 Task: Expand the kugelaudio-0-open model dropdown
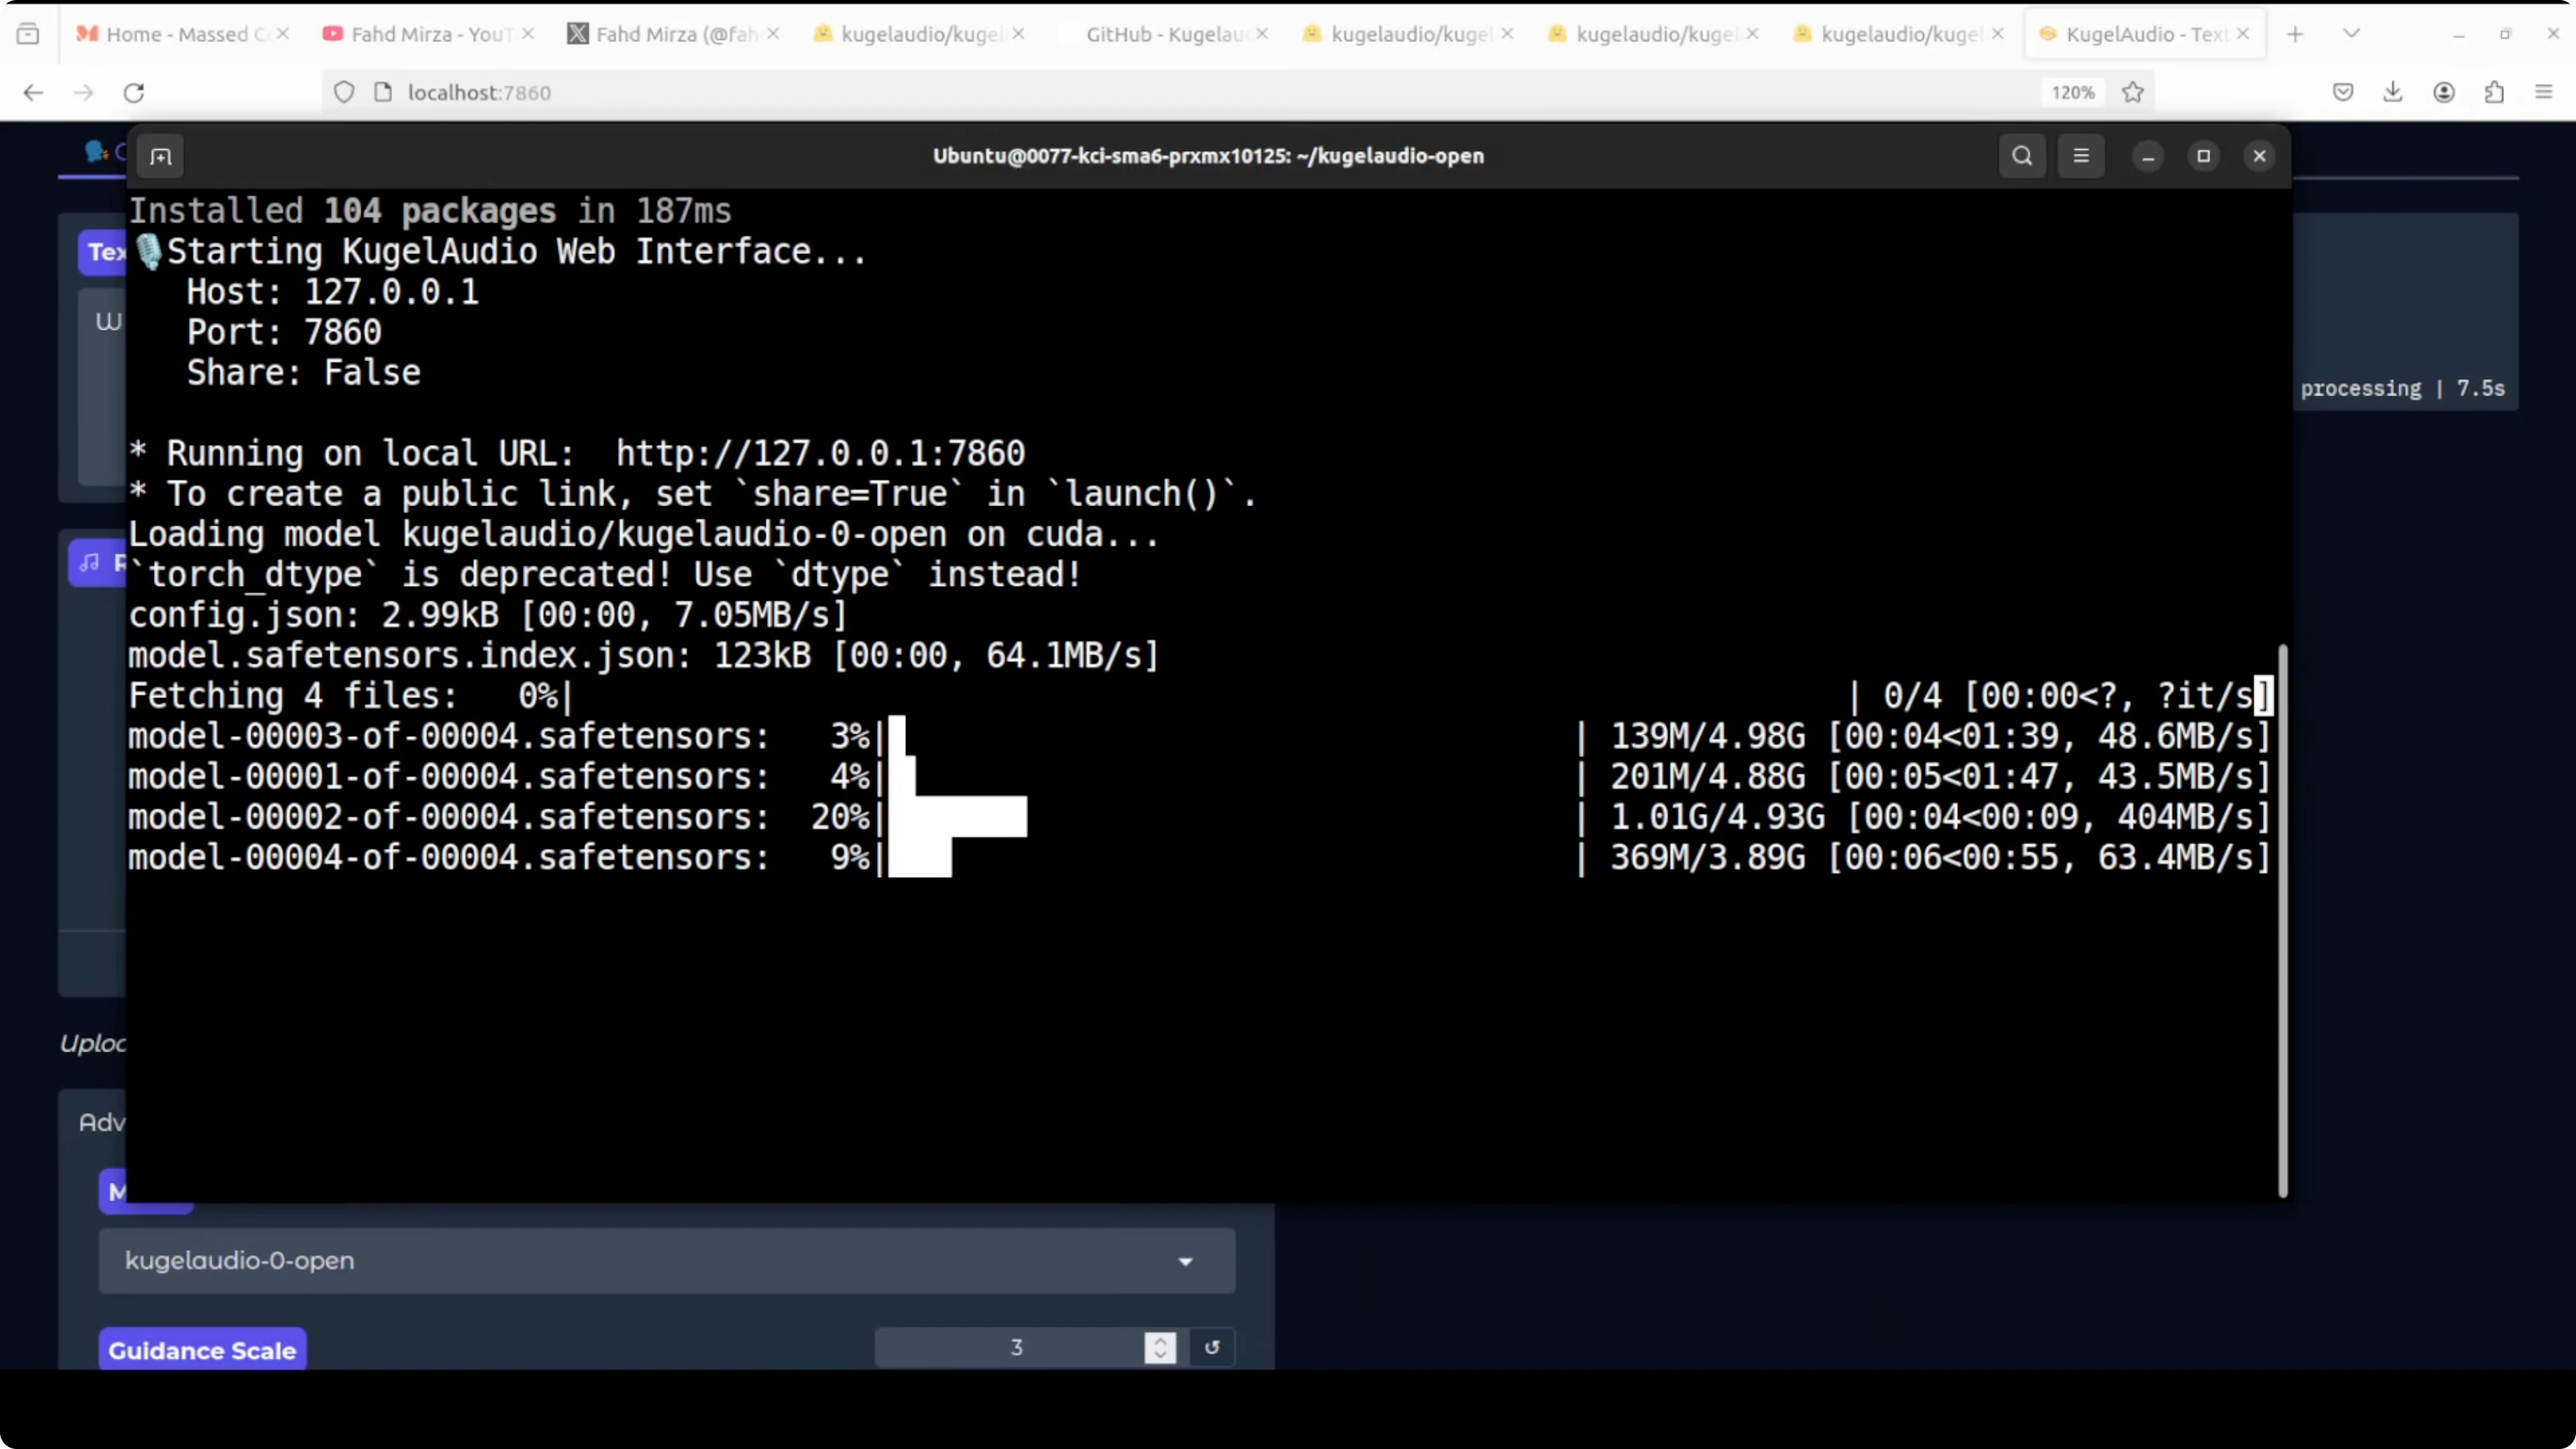tap(1185, 1261)
